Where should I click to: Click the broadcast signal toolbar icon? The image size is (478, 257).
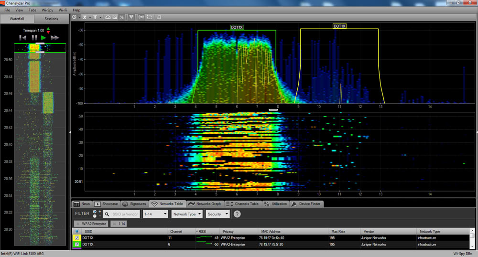[141, 17]
